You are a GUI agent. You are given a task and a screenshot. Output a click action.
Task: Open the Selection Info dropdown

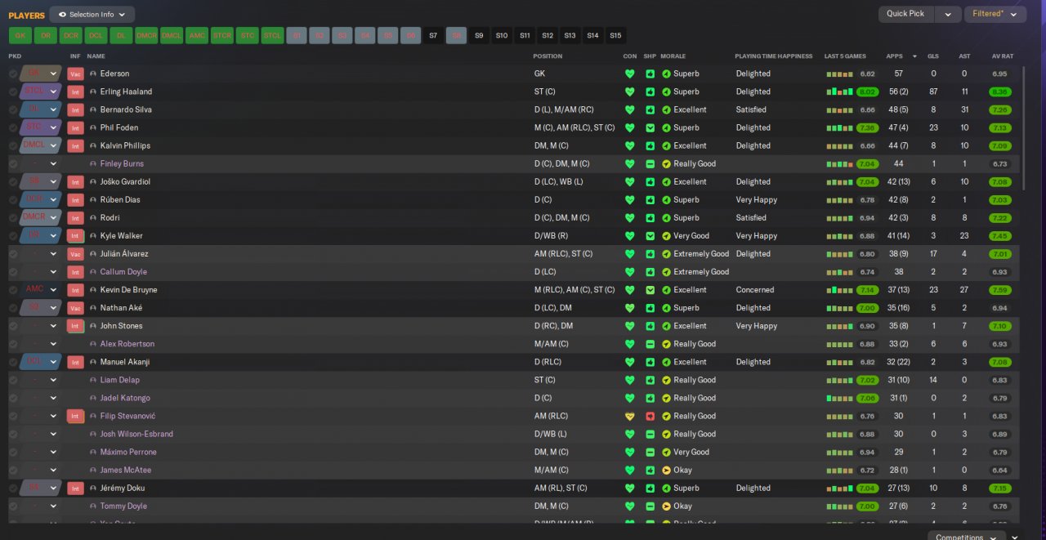(x=92, y=14)
